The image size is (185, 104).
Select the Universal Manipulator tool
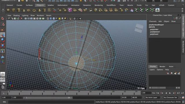3,51
